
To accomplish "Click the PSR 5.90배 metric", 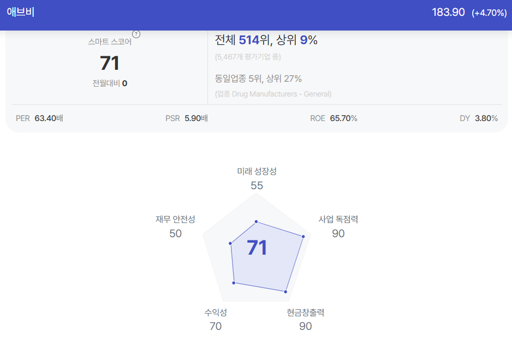I will point(187,118).
